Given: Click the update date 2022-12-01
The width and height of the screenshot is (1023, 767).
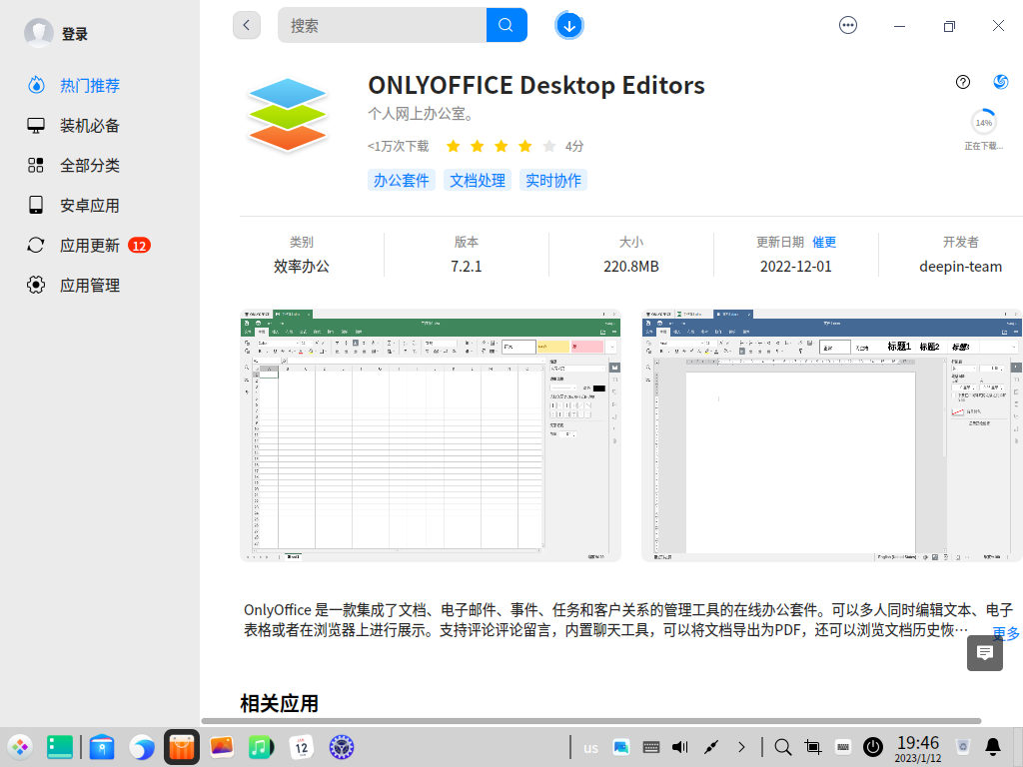Looking at the screenshot, I should point(796,267).
